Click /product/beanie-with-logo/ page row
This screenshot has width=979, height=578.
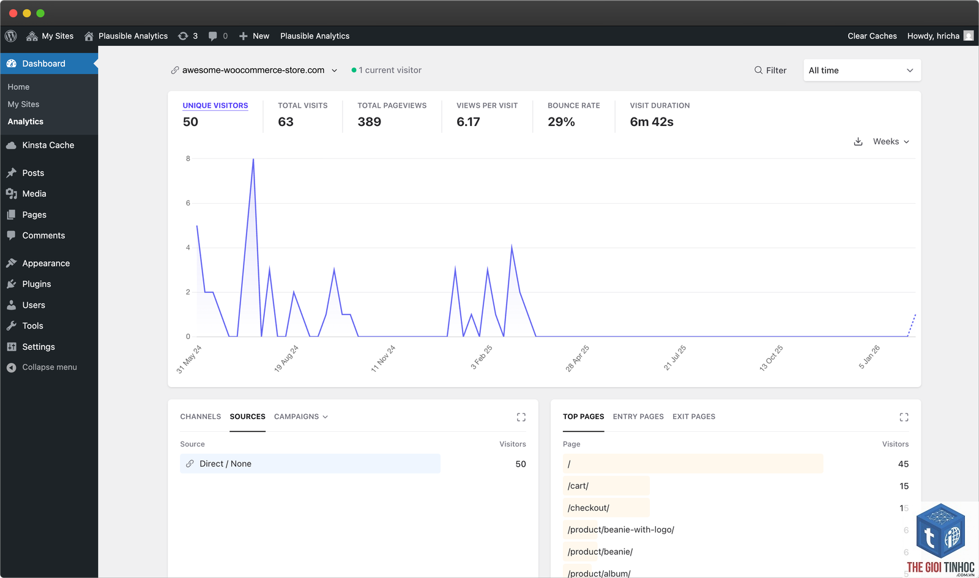click(621, 530)
